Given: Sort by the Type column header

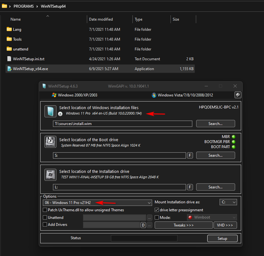Looking at the screenshot, I should [x=138, y=19].
